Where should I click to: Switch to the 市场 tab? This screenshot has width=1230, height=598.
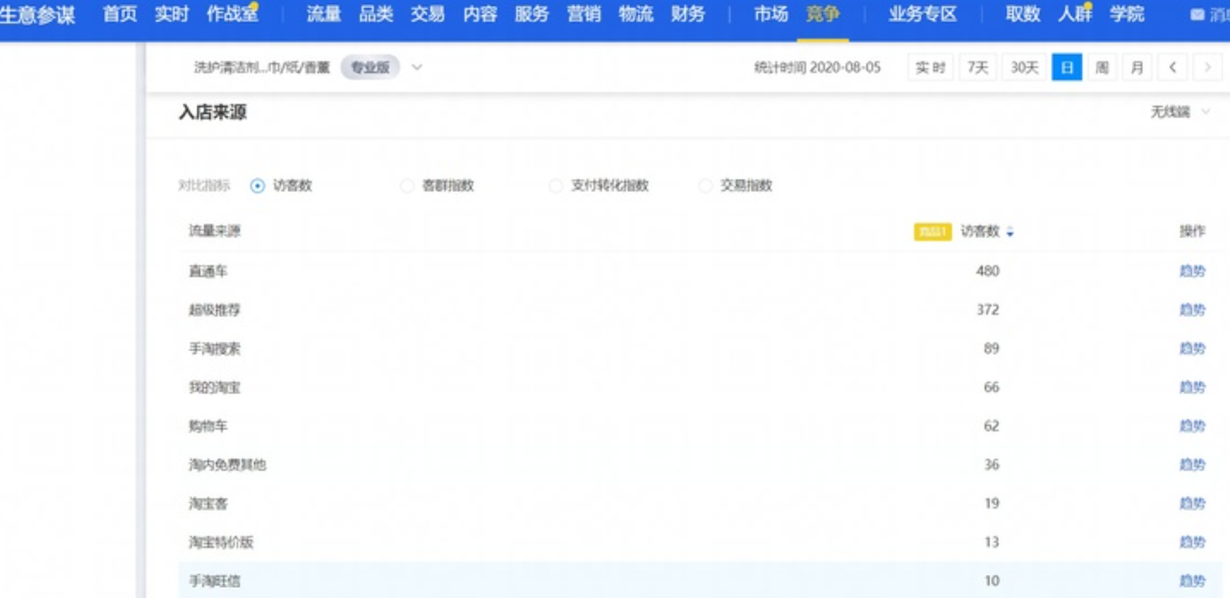click(771, 14)
